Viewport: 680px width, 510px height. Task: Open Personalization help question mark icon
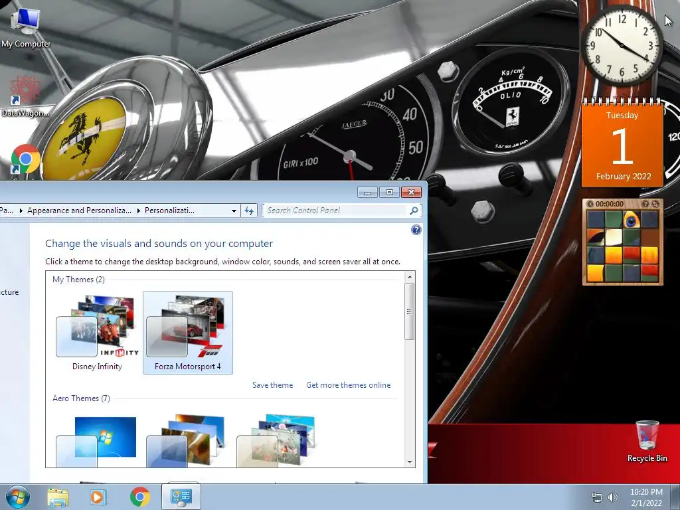(416, 230)
